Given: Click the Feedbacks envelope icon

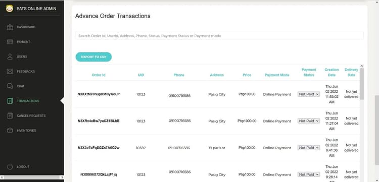Looking at the screenshot, I should [x=10, y=72].
